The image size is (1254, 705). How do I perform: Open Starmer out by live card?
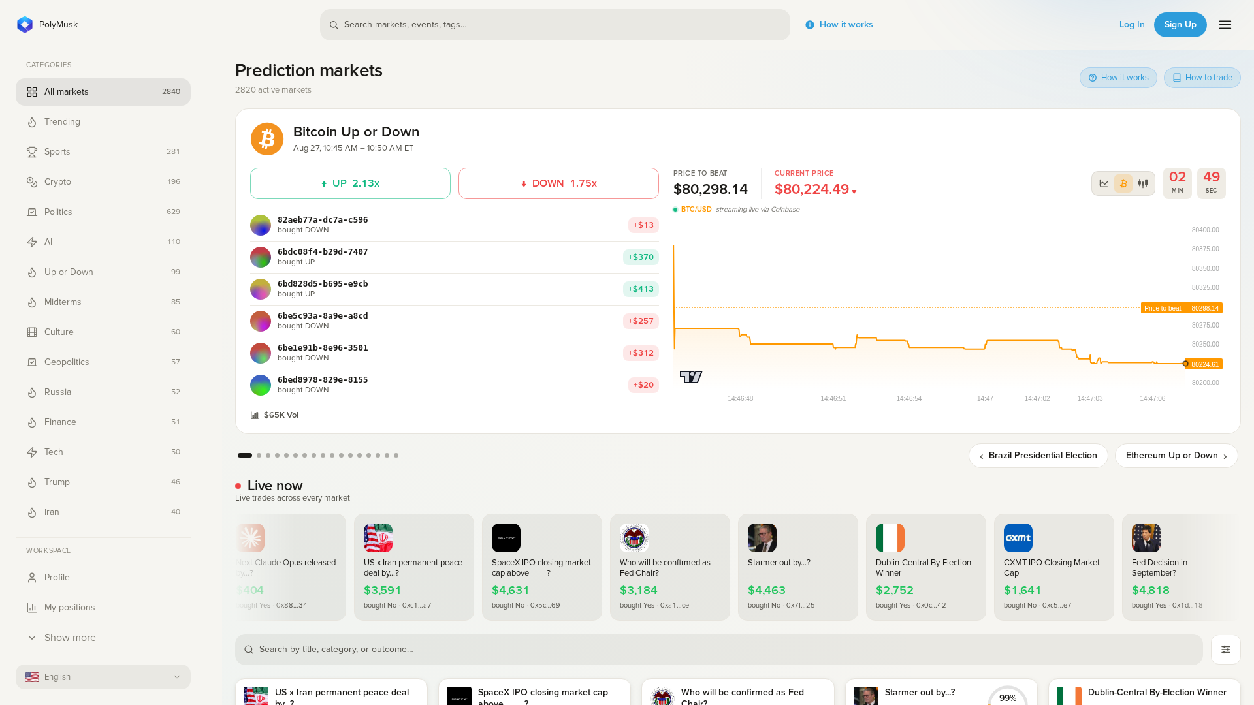(798, 567)
